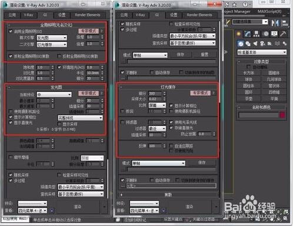Enable 预滤器 checkbox in light cache

tap(122, 122)
